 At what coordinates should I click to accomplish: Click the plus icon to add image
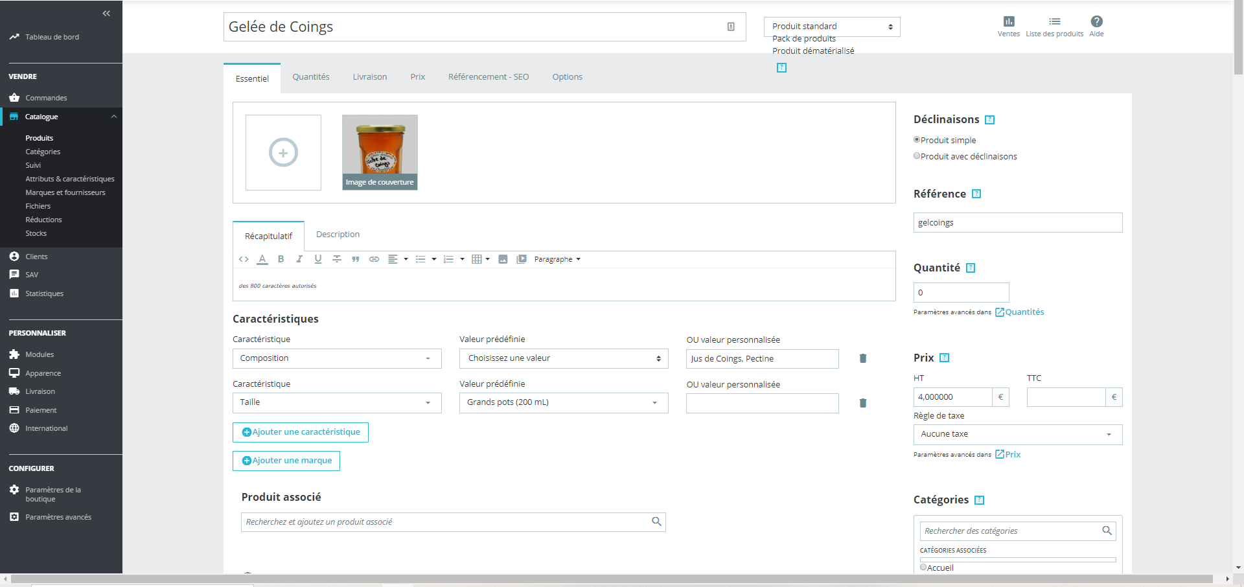click(x=283, y=152)
